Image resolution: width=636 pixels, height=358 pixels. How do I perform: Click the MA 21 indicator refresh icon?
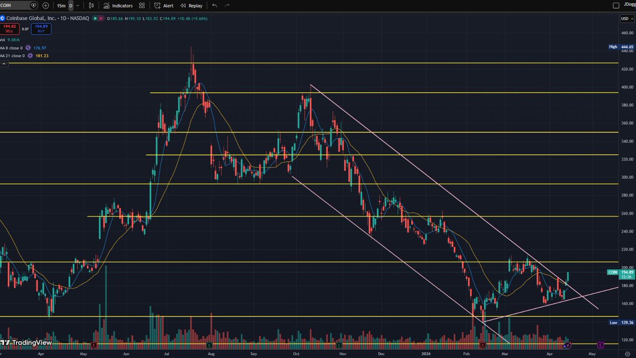(x=30, y=56)
